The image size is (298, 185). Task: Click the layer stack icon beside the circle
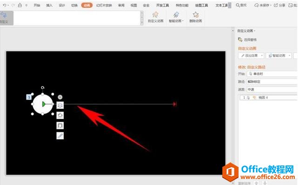[60, 105]
